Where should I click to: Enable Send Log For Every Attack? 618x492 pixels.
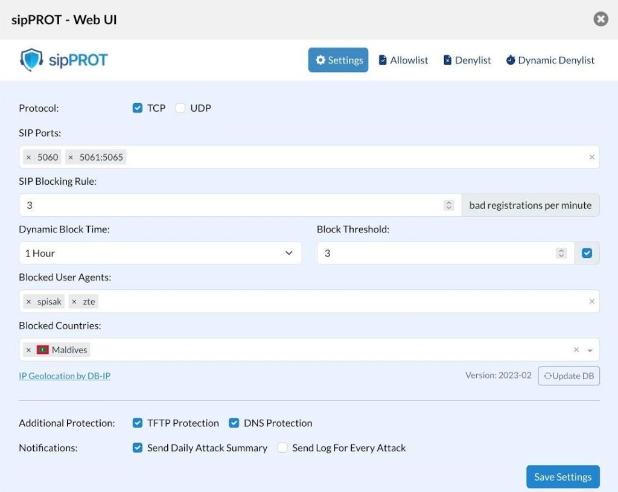coord(282,448)
